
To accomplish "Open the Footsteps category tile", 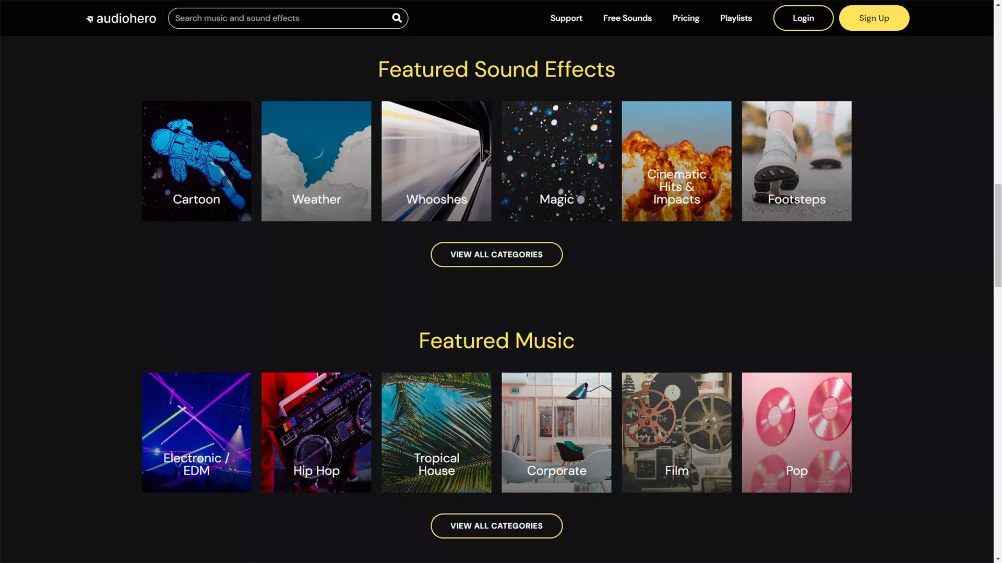I will [796, 161].
